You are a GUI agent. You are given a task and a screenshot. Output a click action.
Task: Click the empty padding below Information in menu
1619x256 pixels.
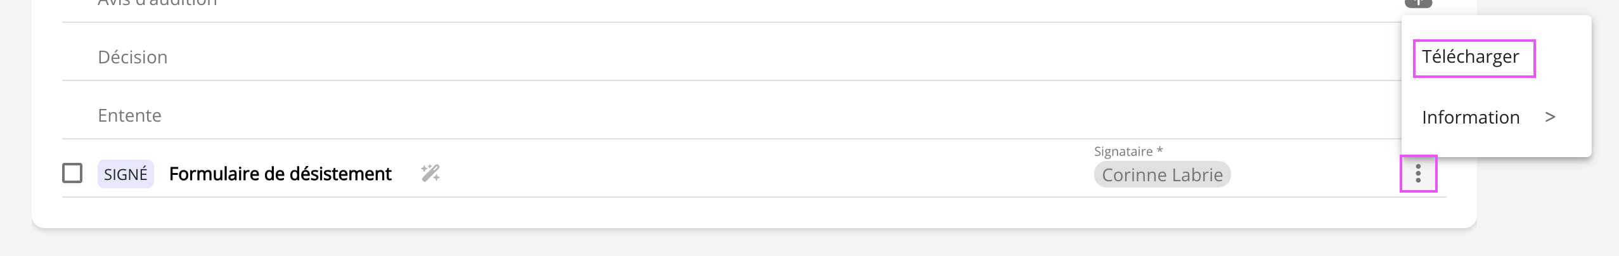pos(1496,146)
